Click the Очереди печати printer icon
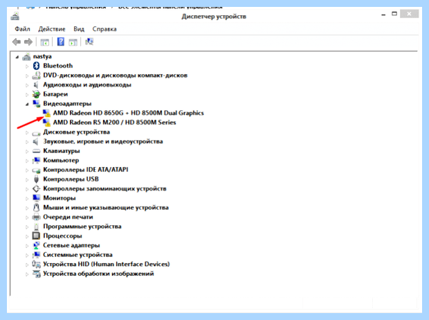429x320 pixels. 36,217
